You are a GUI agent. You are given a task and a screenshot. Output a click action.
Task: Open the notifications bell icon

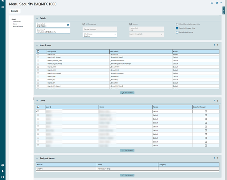point(3,171)
